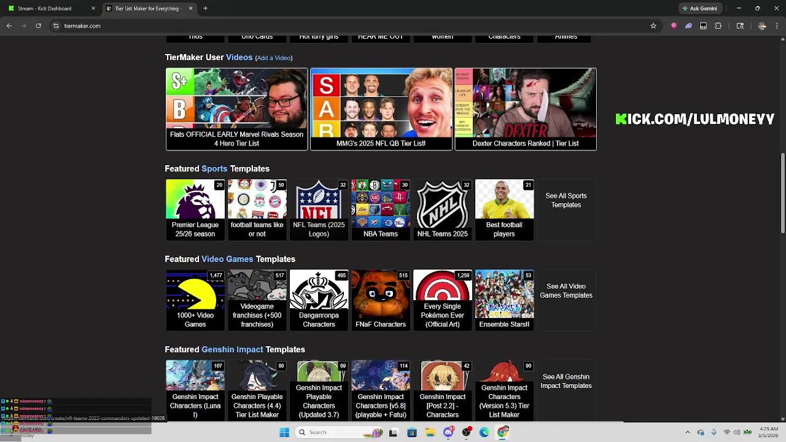Click Google Chrome icon in the taskbar
Viewport: 786px width, 442px height.
(503, 432)
